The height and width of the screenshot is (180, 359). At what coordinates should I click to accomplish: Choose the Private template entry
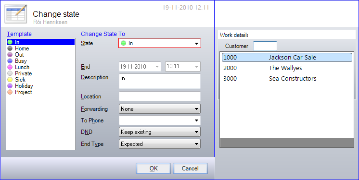(x=41, y=73)
